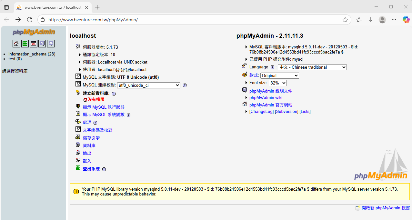Open the SQL query window icon in sidebar
Viewport: 412px width, 220px height.
coord(34,44)
